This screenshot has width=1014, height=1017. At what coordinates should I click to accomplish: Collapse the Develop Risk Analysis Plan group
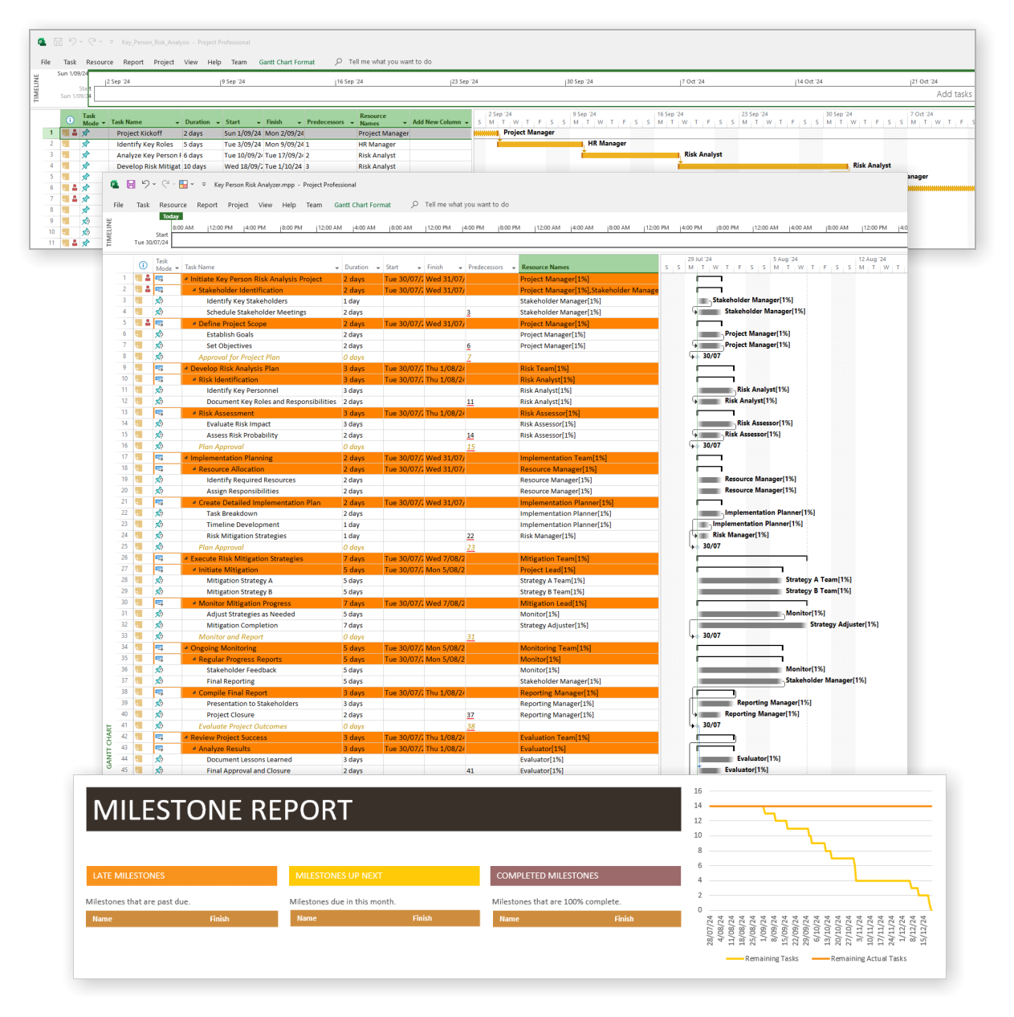(186, 369)
